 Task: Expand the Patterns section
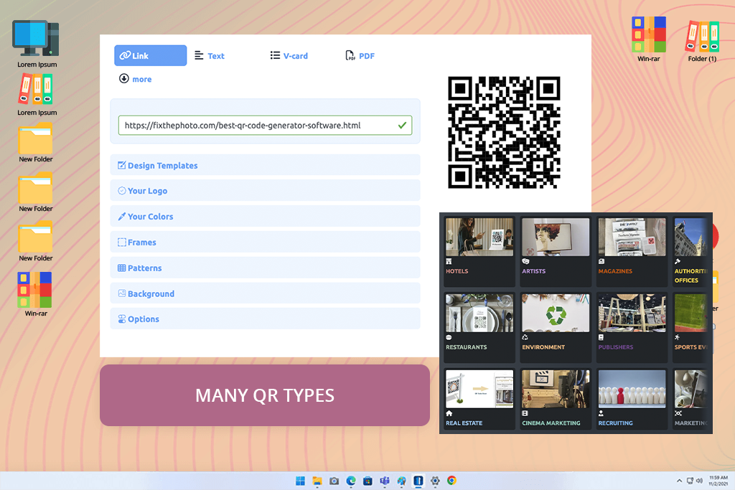click(265, 268)
